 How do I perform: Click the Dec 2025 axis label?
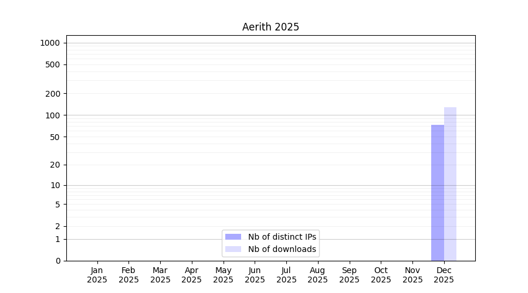coord(444,275)
